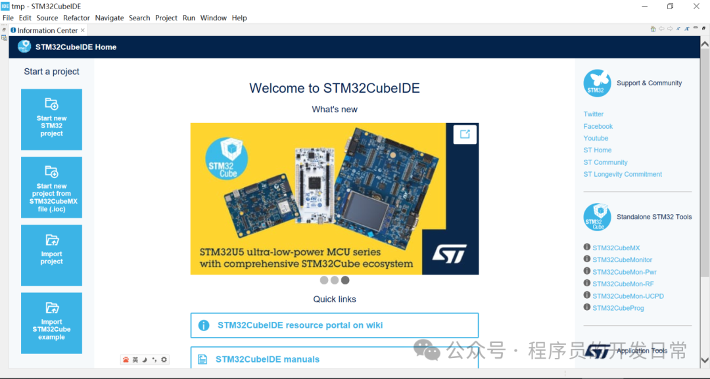Minimize the Information Center view
710x379 pixels.
[x=696, y=28]
